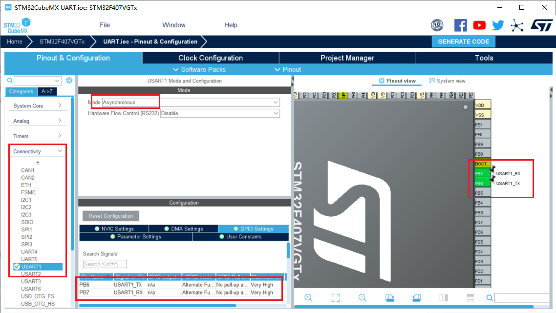The image size is (556, 313).
Task: Select the Pinout & Configuration tab
Action: point(73,58)
